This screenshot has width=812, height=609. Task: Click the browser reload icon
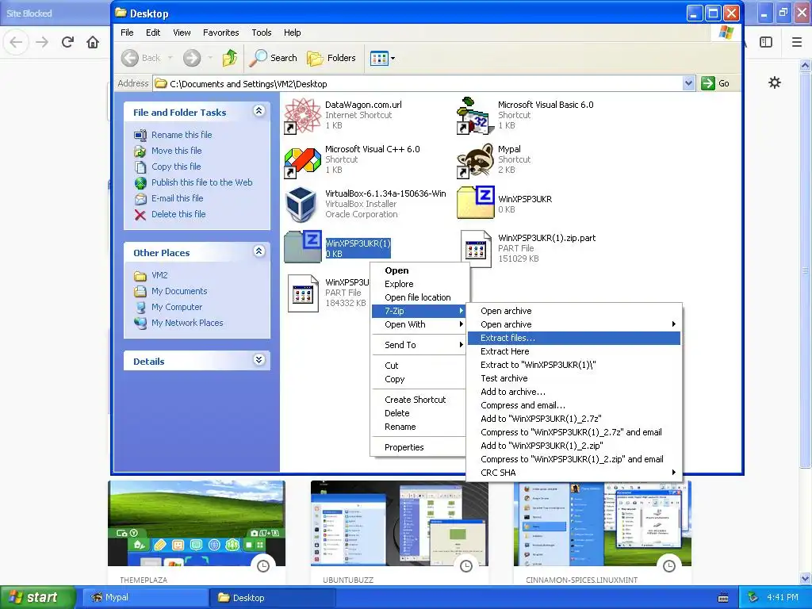(x=67, y=42)
